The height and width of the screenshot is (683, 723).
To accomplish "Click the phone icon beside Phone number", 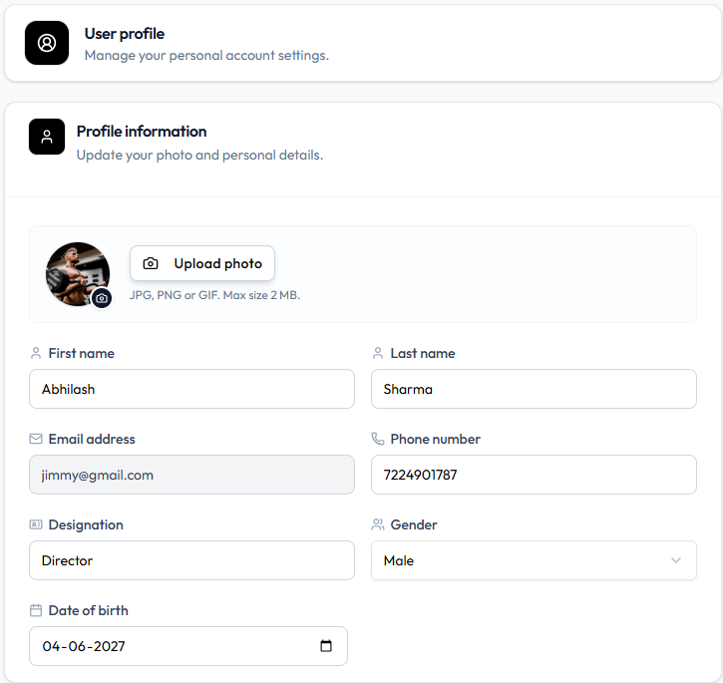I will tap(378, 439).
